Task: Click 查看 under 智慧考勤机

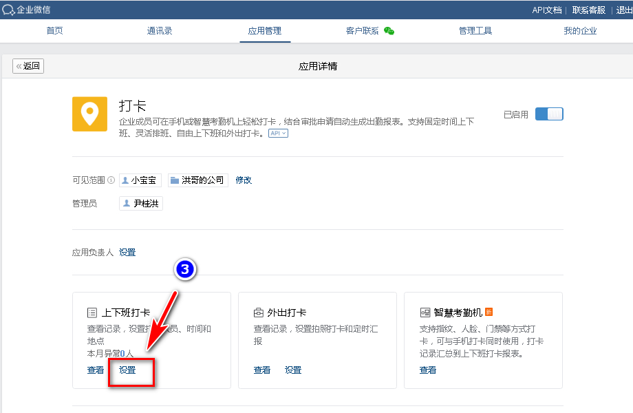Action: tap(428, 370)
